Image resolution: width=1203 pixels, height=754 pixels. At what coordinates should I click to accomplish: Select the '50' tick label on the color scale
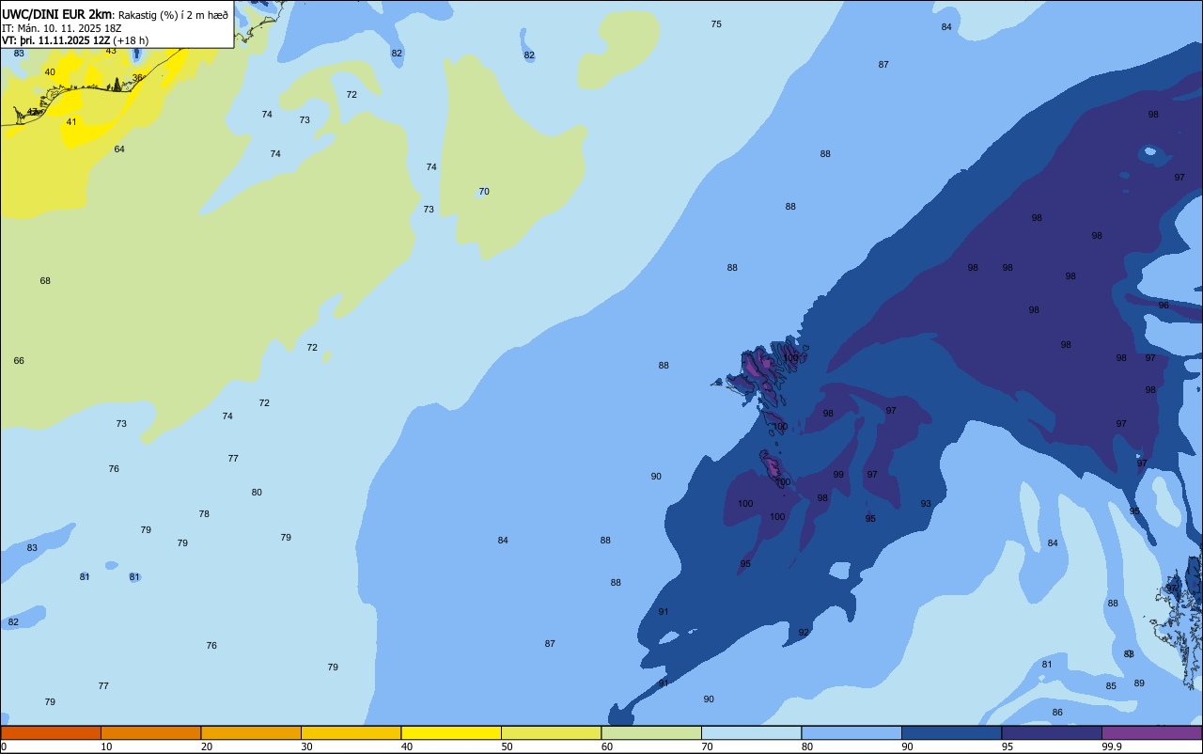pos(507,746)
